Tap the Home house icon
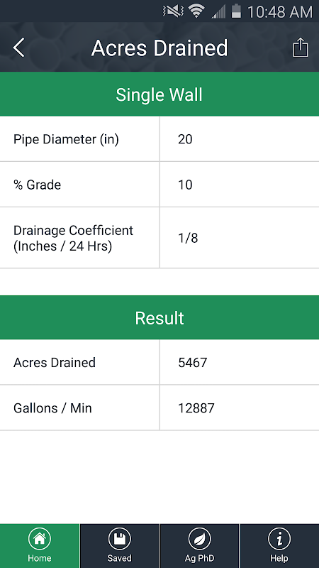319x568 pixels. coord(40,539)
